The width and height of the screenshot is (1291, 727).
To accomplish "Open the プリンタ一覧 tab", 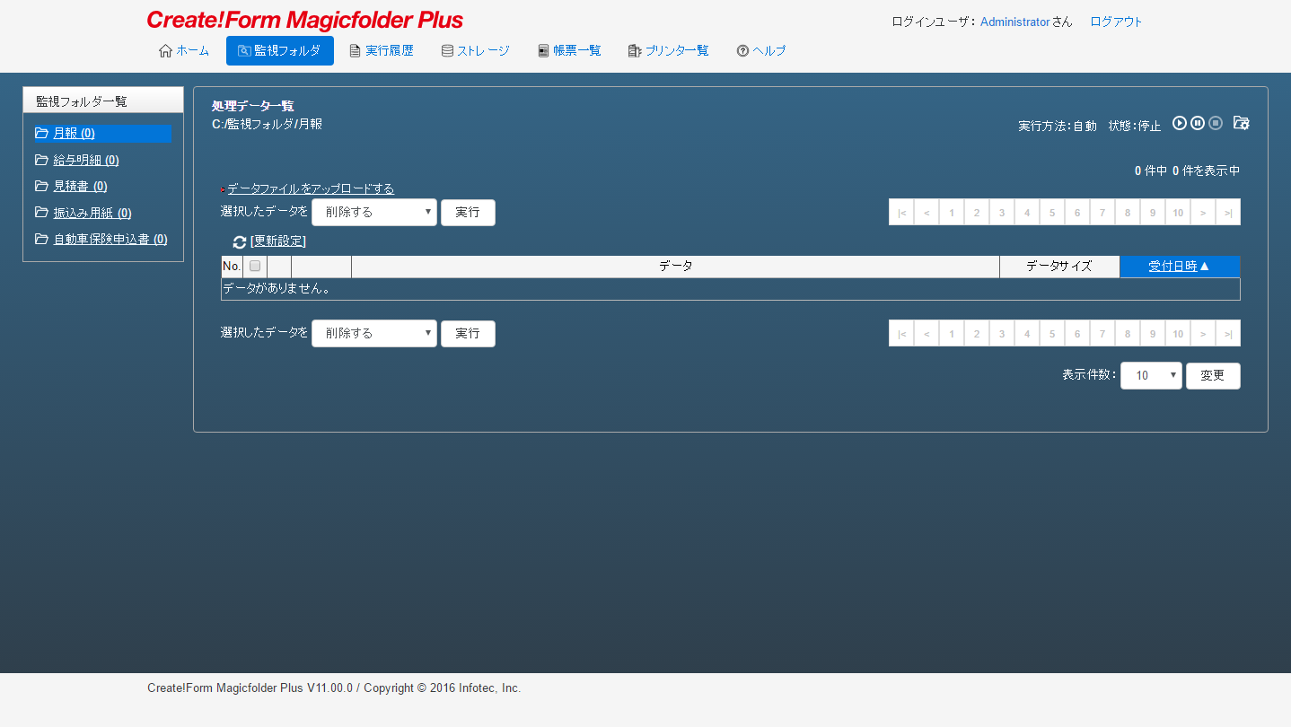I will [x=669, y=50].
